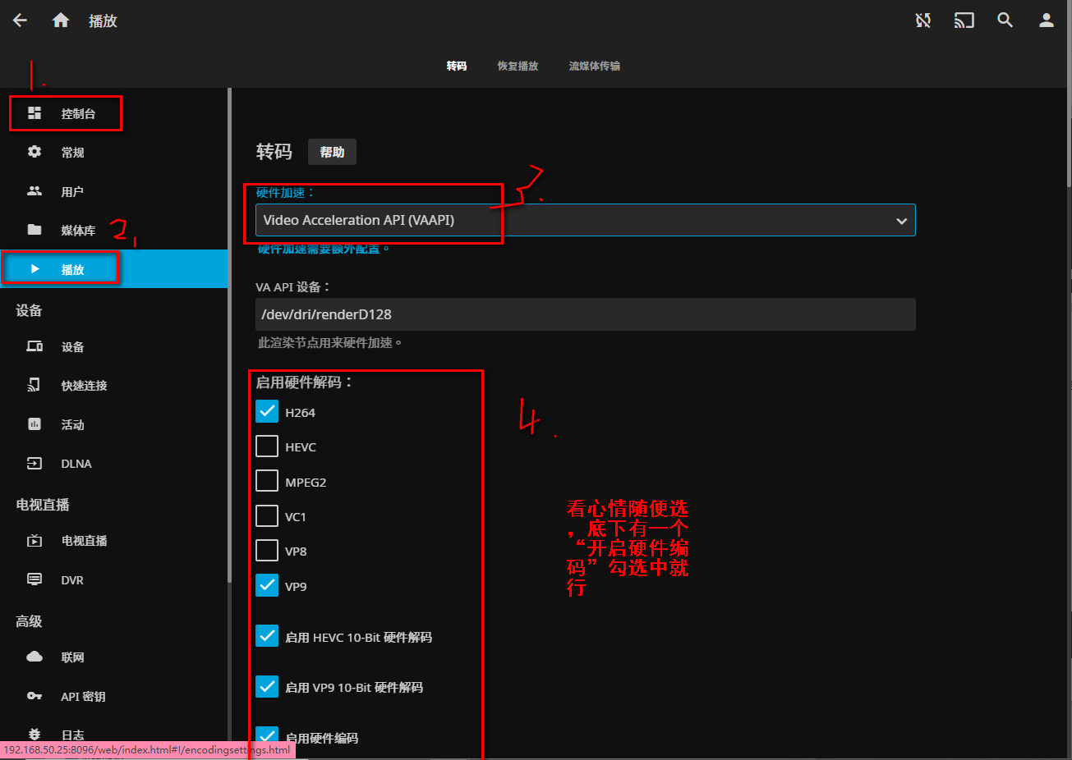Click the DVR list icon
This screenshot has height=760, width=1072.
(x=35, y=579)
